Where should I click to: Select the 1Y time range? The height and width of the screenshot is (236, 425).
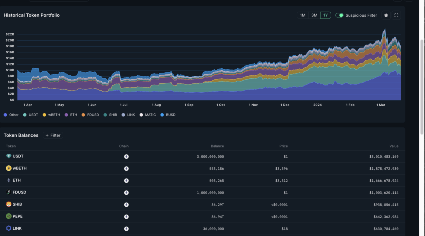(325, 15)
